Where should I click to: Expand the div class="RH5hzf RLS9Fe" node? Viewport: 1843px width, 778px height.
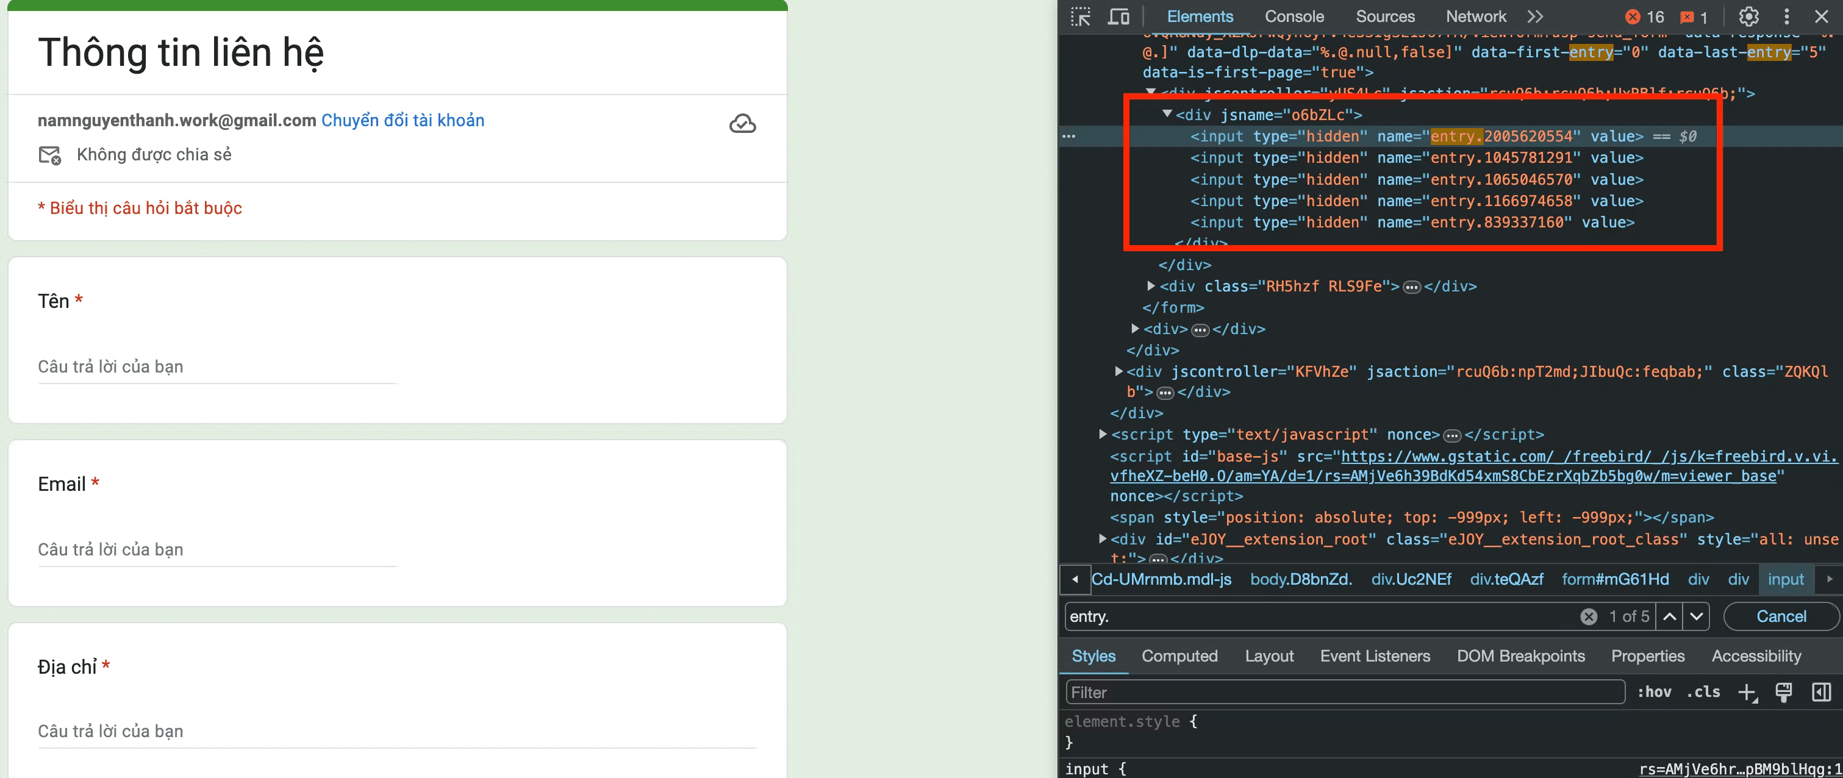1150,286
